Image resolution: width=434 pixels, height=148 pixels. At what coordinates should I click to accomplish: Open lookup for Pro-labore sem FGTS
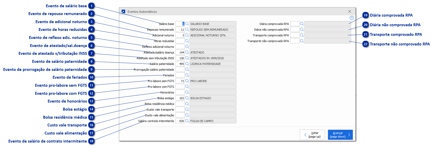pyautogui.click(x=187, y=81)
